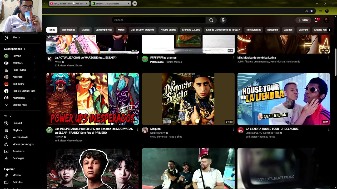Close the Kick Dashboard browser tab

click(128, 3)
